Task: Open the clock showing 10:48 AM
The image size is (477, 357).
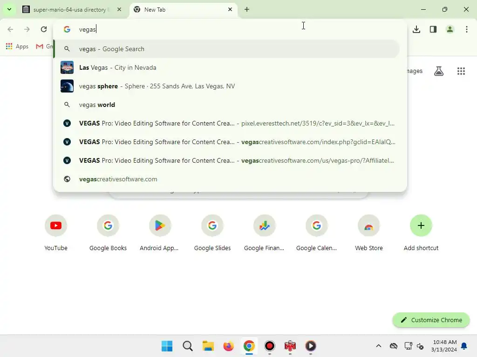Action: click(x=444, y=346)
